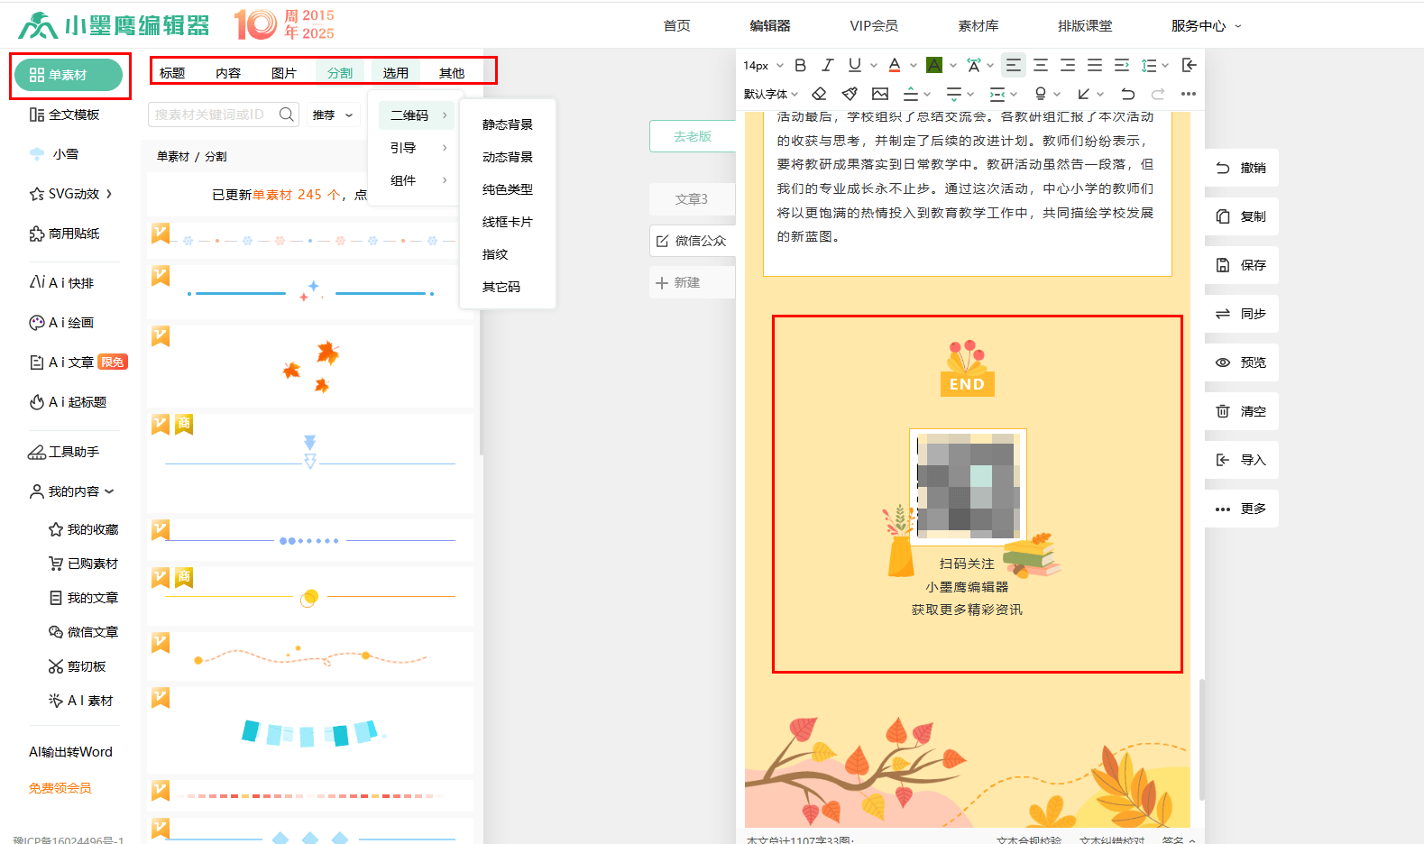Click the green background color swatch
1424x844 pixels.
pyautogui.click(x=934, y=65)
